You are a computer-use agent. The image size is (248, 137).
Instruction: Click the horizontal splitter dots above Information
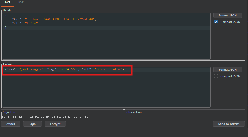[123, 110]
